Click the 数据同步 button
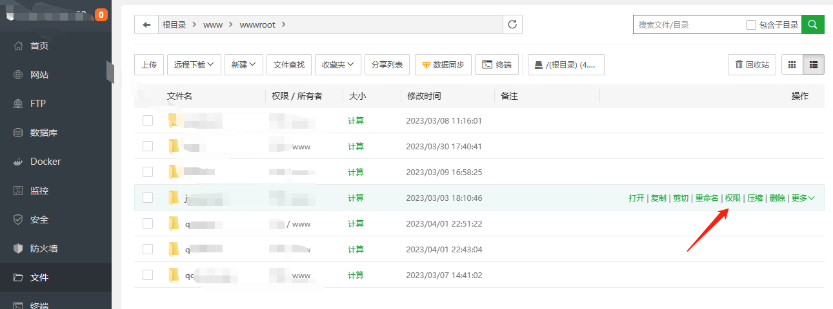 pos(443,64)
